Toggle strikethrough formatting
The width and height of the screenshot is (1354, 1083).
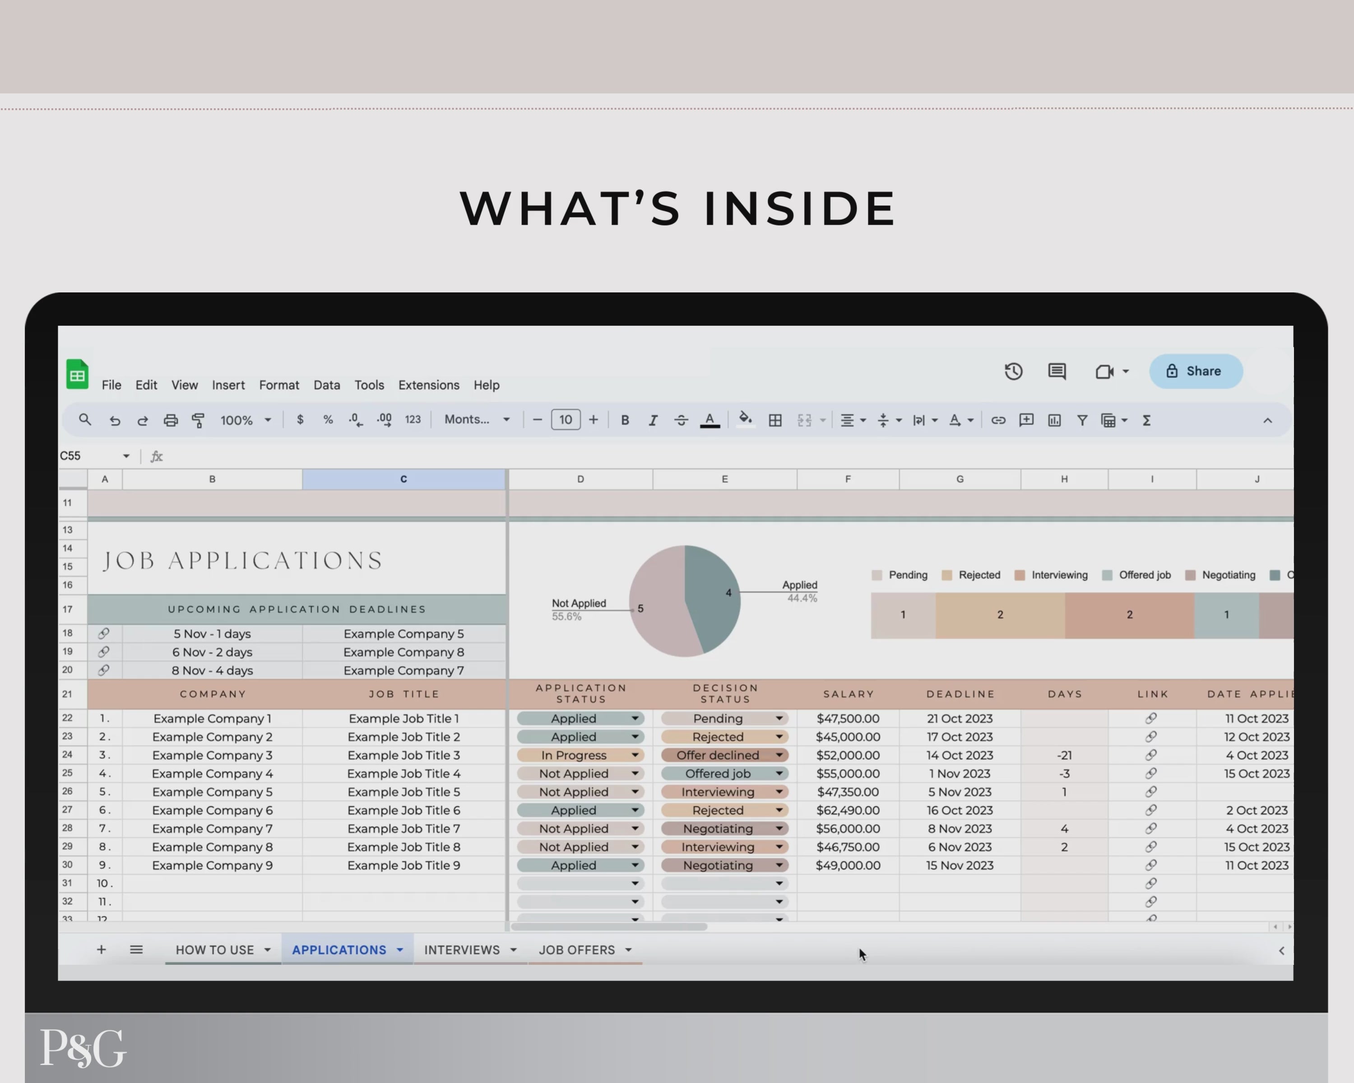(x=681, y=420)
